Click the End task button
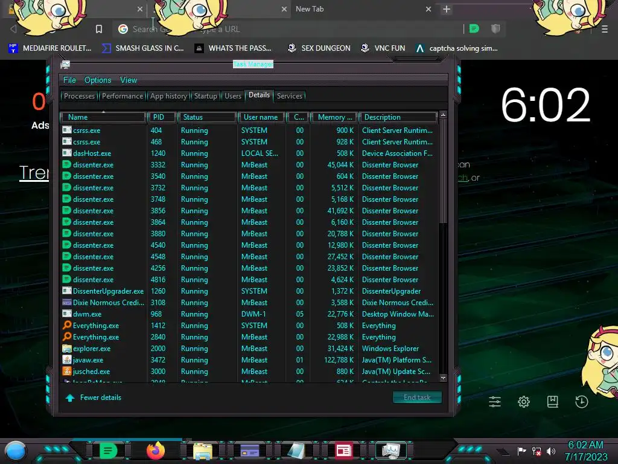The width and height of the screenshot is (618, 464). click(417, 398)
